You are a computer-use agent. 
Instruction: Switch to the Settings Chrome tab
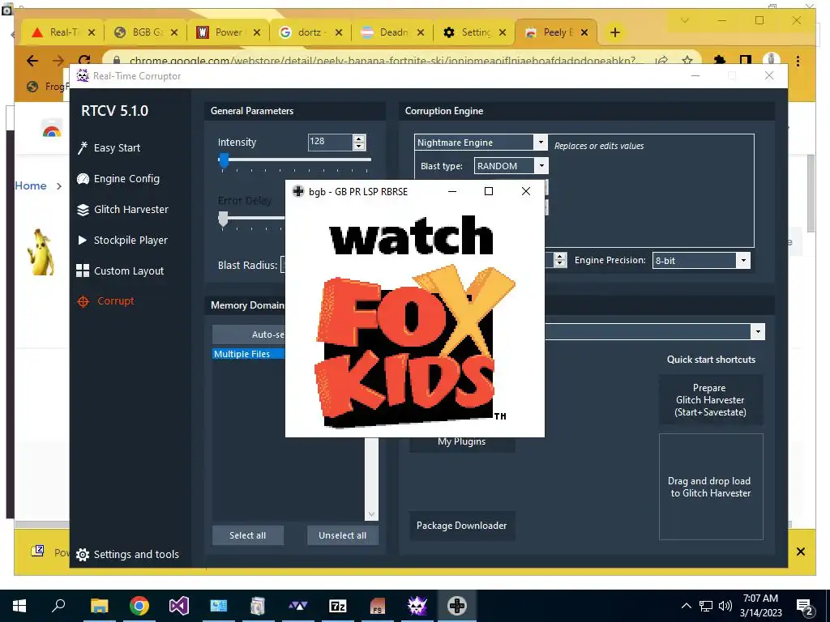474,32
